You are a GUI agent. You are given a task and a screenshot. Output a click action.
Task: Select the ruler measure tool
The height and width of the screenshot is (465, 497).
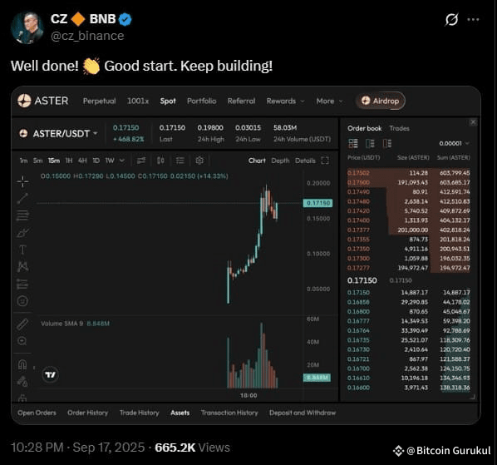click(22, 324)
